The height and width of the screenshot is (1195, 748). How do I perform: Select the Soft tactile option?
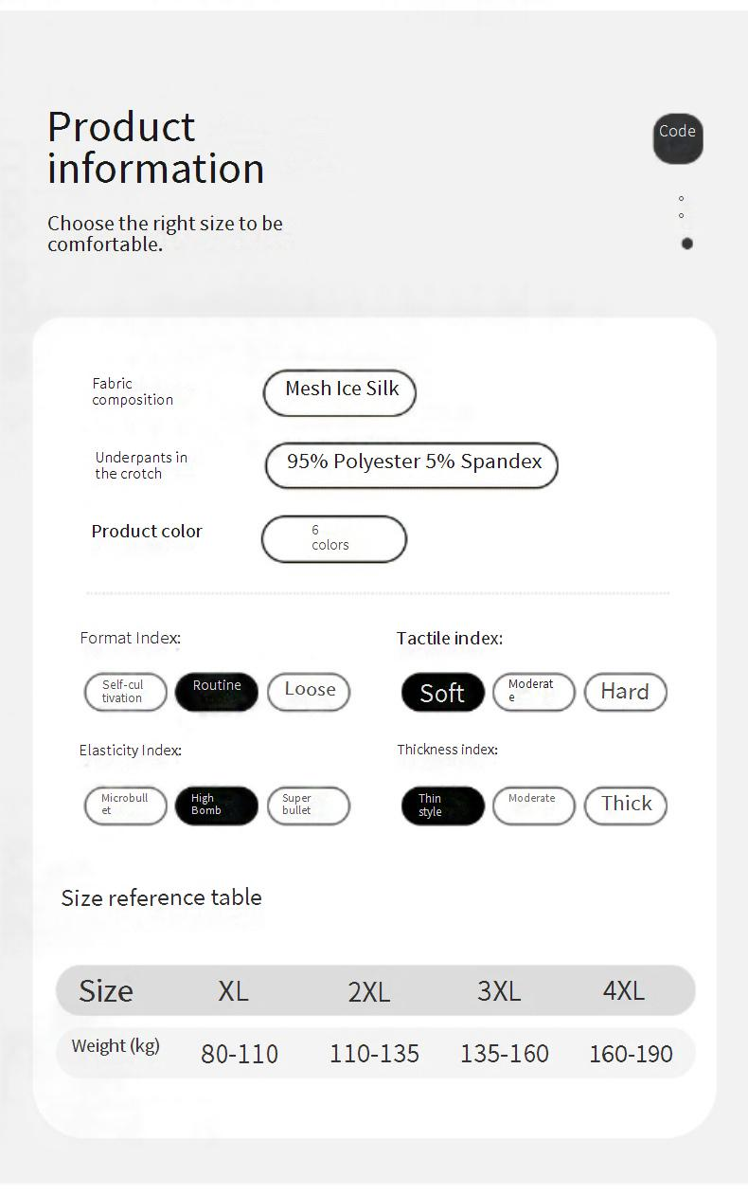pos(442,692)
